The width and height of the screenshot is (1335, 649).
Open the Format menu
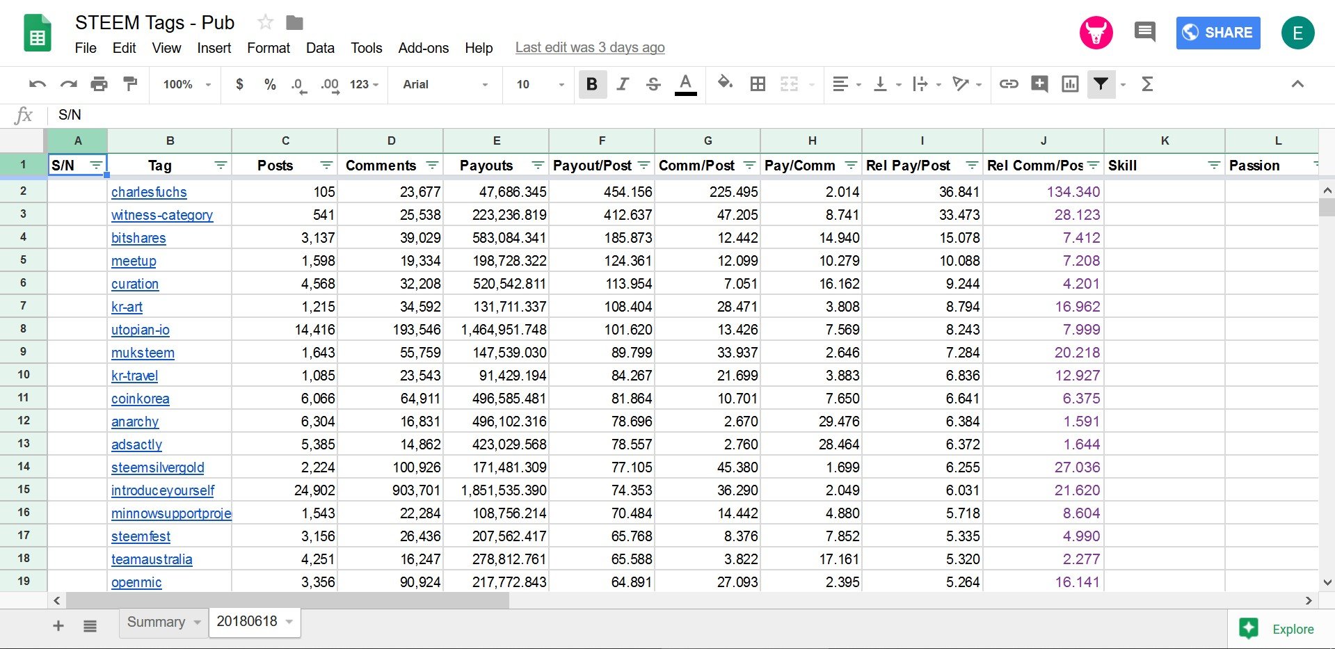(269, 48)
